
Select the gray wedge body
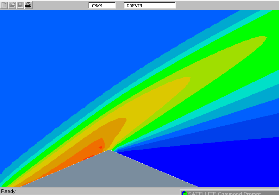tap(109, 171)
